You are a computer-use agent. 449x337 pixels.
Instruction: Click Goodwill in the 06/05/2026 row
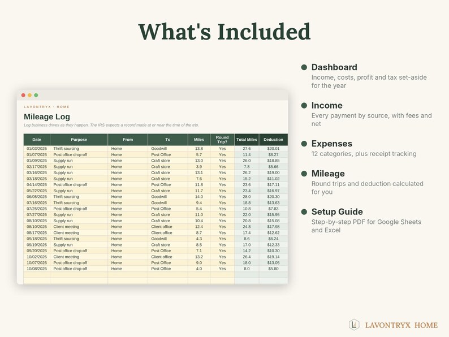click(x=159, y=197)
